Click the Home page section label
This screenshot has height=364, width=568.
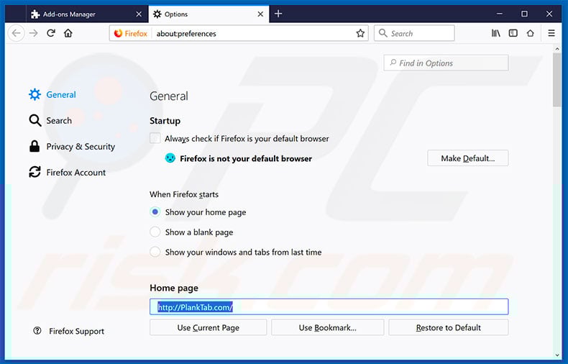click(x=174, y=288)
